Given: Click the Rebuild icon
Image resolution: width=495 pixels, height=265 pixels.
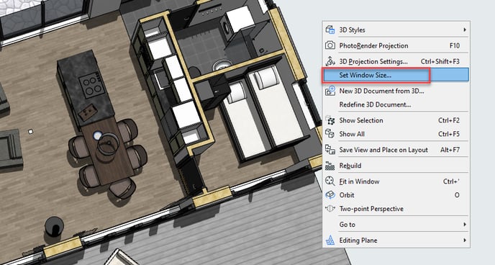Looking at the screenshot, I should point(330,166).
